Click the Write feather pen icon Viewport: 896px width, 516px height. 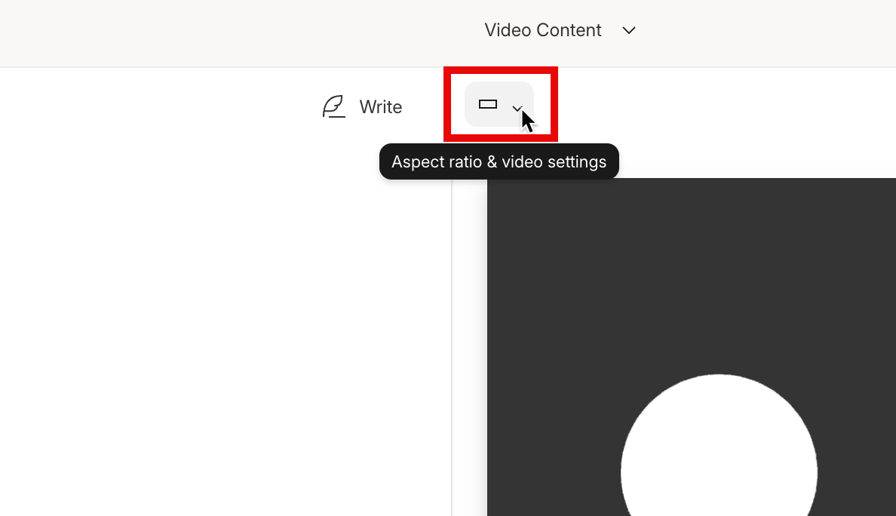pos(334,107)
